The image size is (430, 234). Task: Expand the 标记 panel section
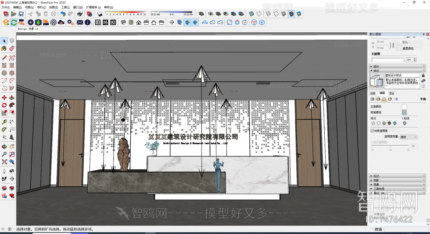tap(397, 176)
